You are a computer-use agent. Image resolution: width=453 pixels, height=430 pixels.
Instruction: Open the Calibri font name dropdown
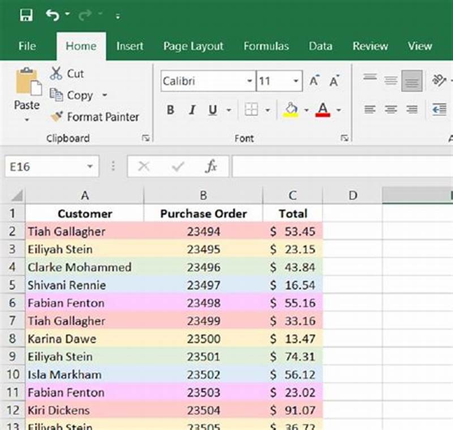pos(249,81)
